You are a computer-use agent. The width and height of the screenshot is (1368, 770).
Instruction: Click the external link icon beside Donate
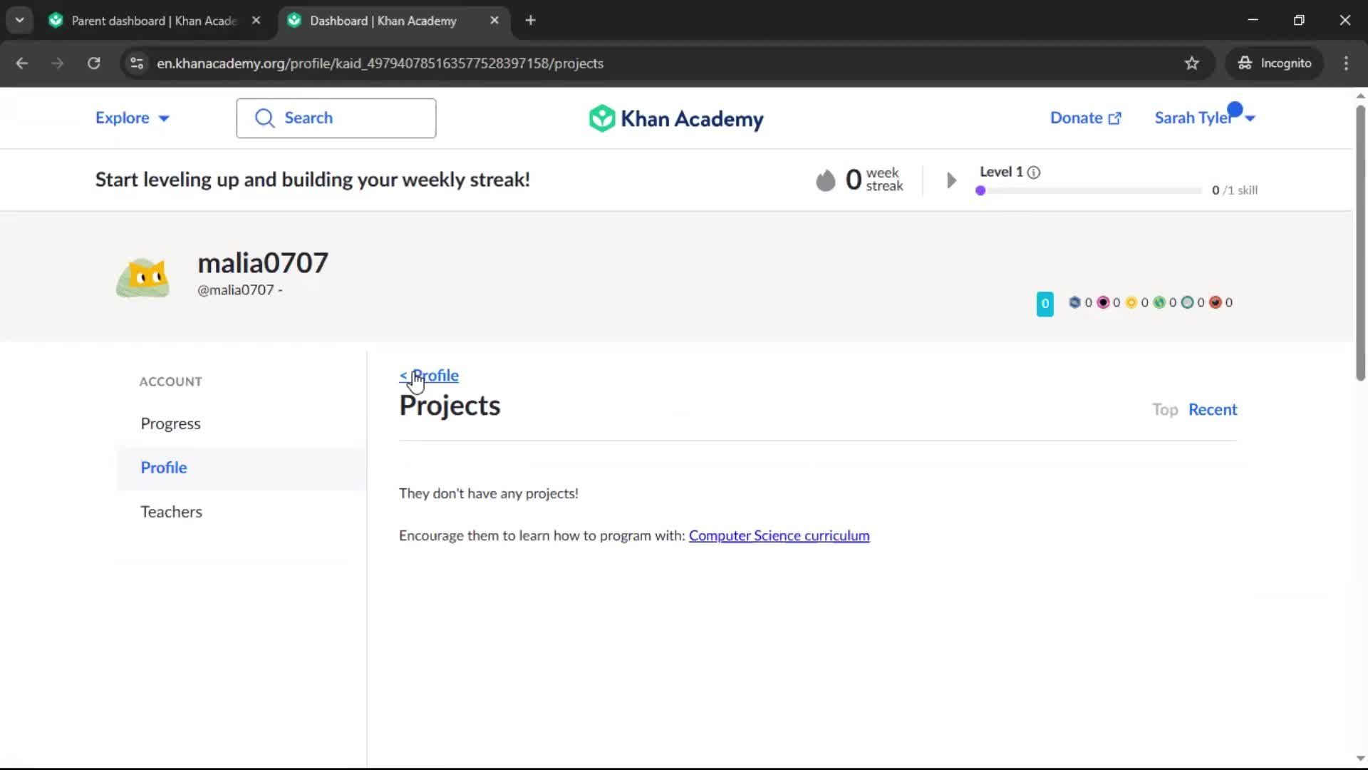tap(1115, 119)
